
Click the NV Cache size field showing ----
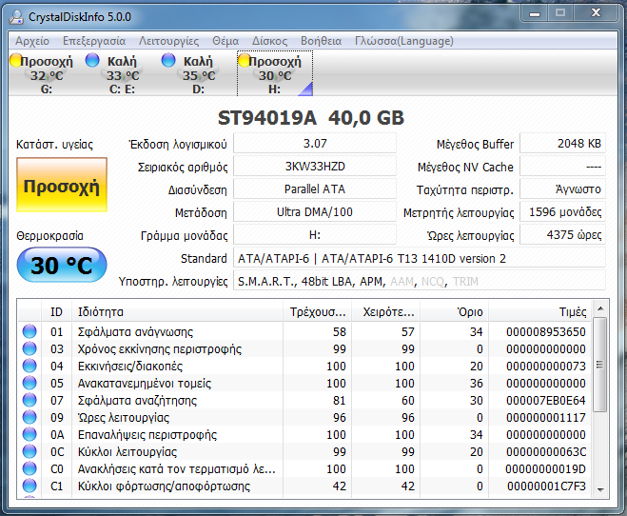(562, 167)
